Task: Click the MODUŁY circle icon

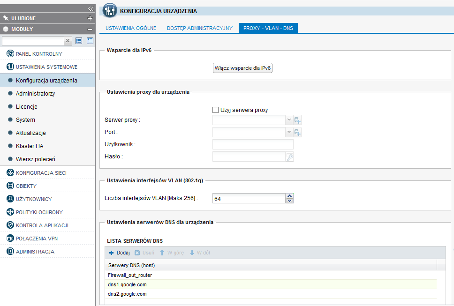Action: [6, 29]
